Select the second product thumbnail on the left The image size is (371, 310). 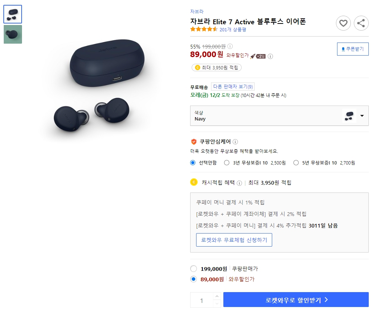(x=12, y=34)
